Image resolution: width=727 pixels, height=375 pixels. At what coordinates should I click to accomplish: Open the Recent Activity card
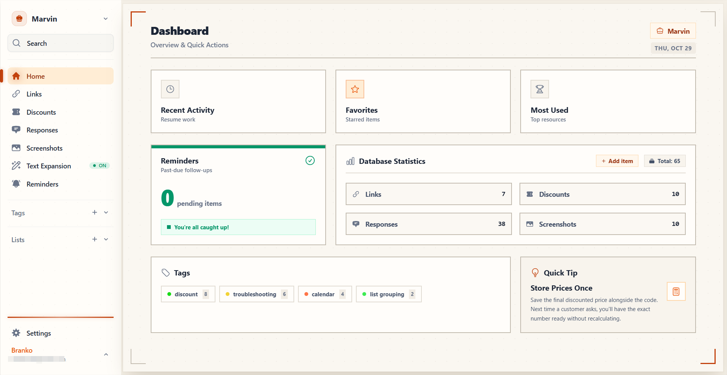point(238,101)
